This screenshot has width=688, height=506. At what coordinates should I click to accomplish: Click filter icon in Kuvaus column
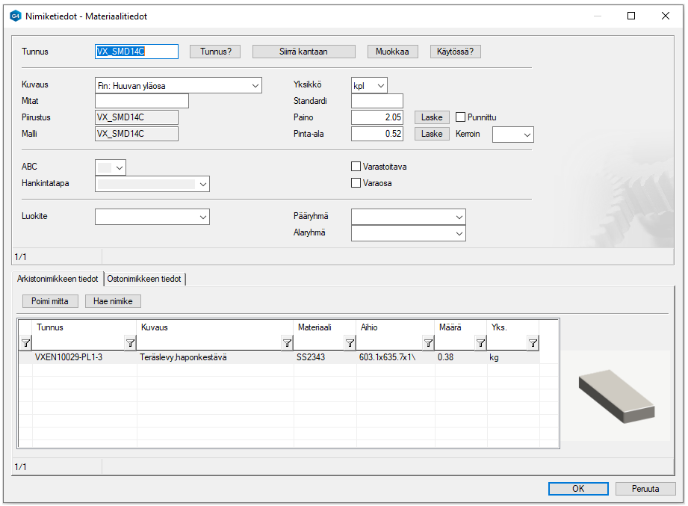click(287, 343)
